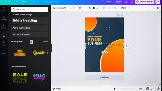This screenshot has height=91, width=162.
Task: Open the Elements sidebar tab
Action: 4,18
